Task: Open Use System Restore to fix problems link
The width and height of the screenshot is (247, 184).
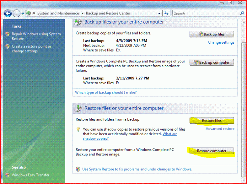Action: [x=137, y=169]
